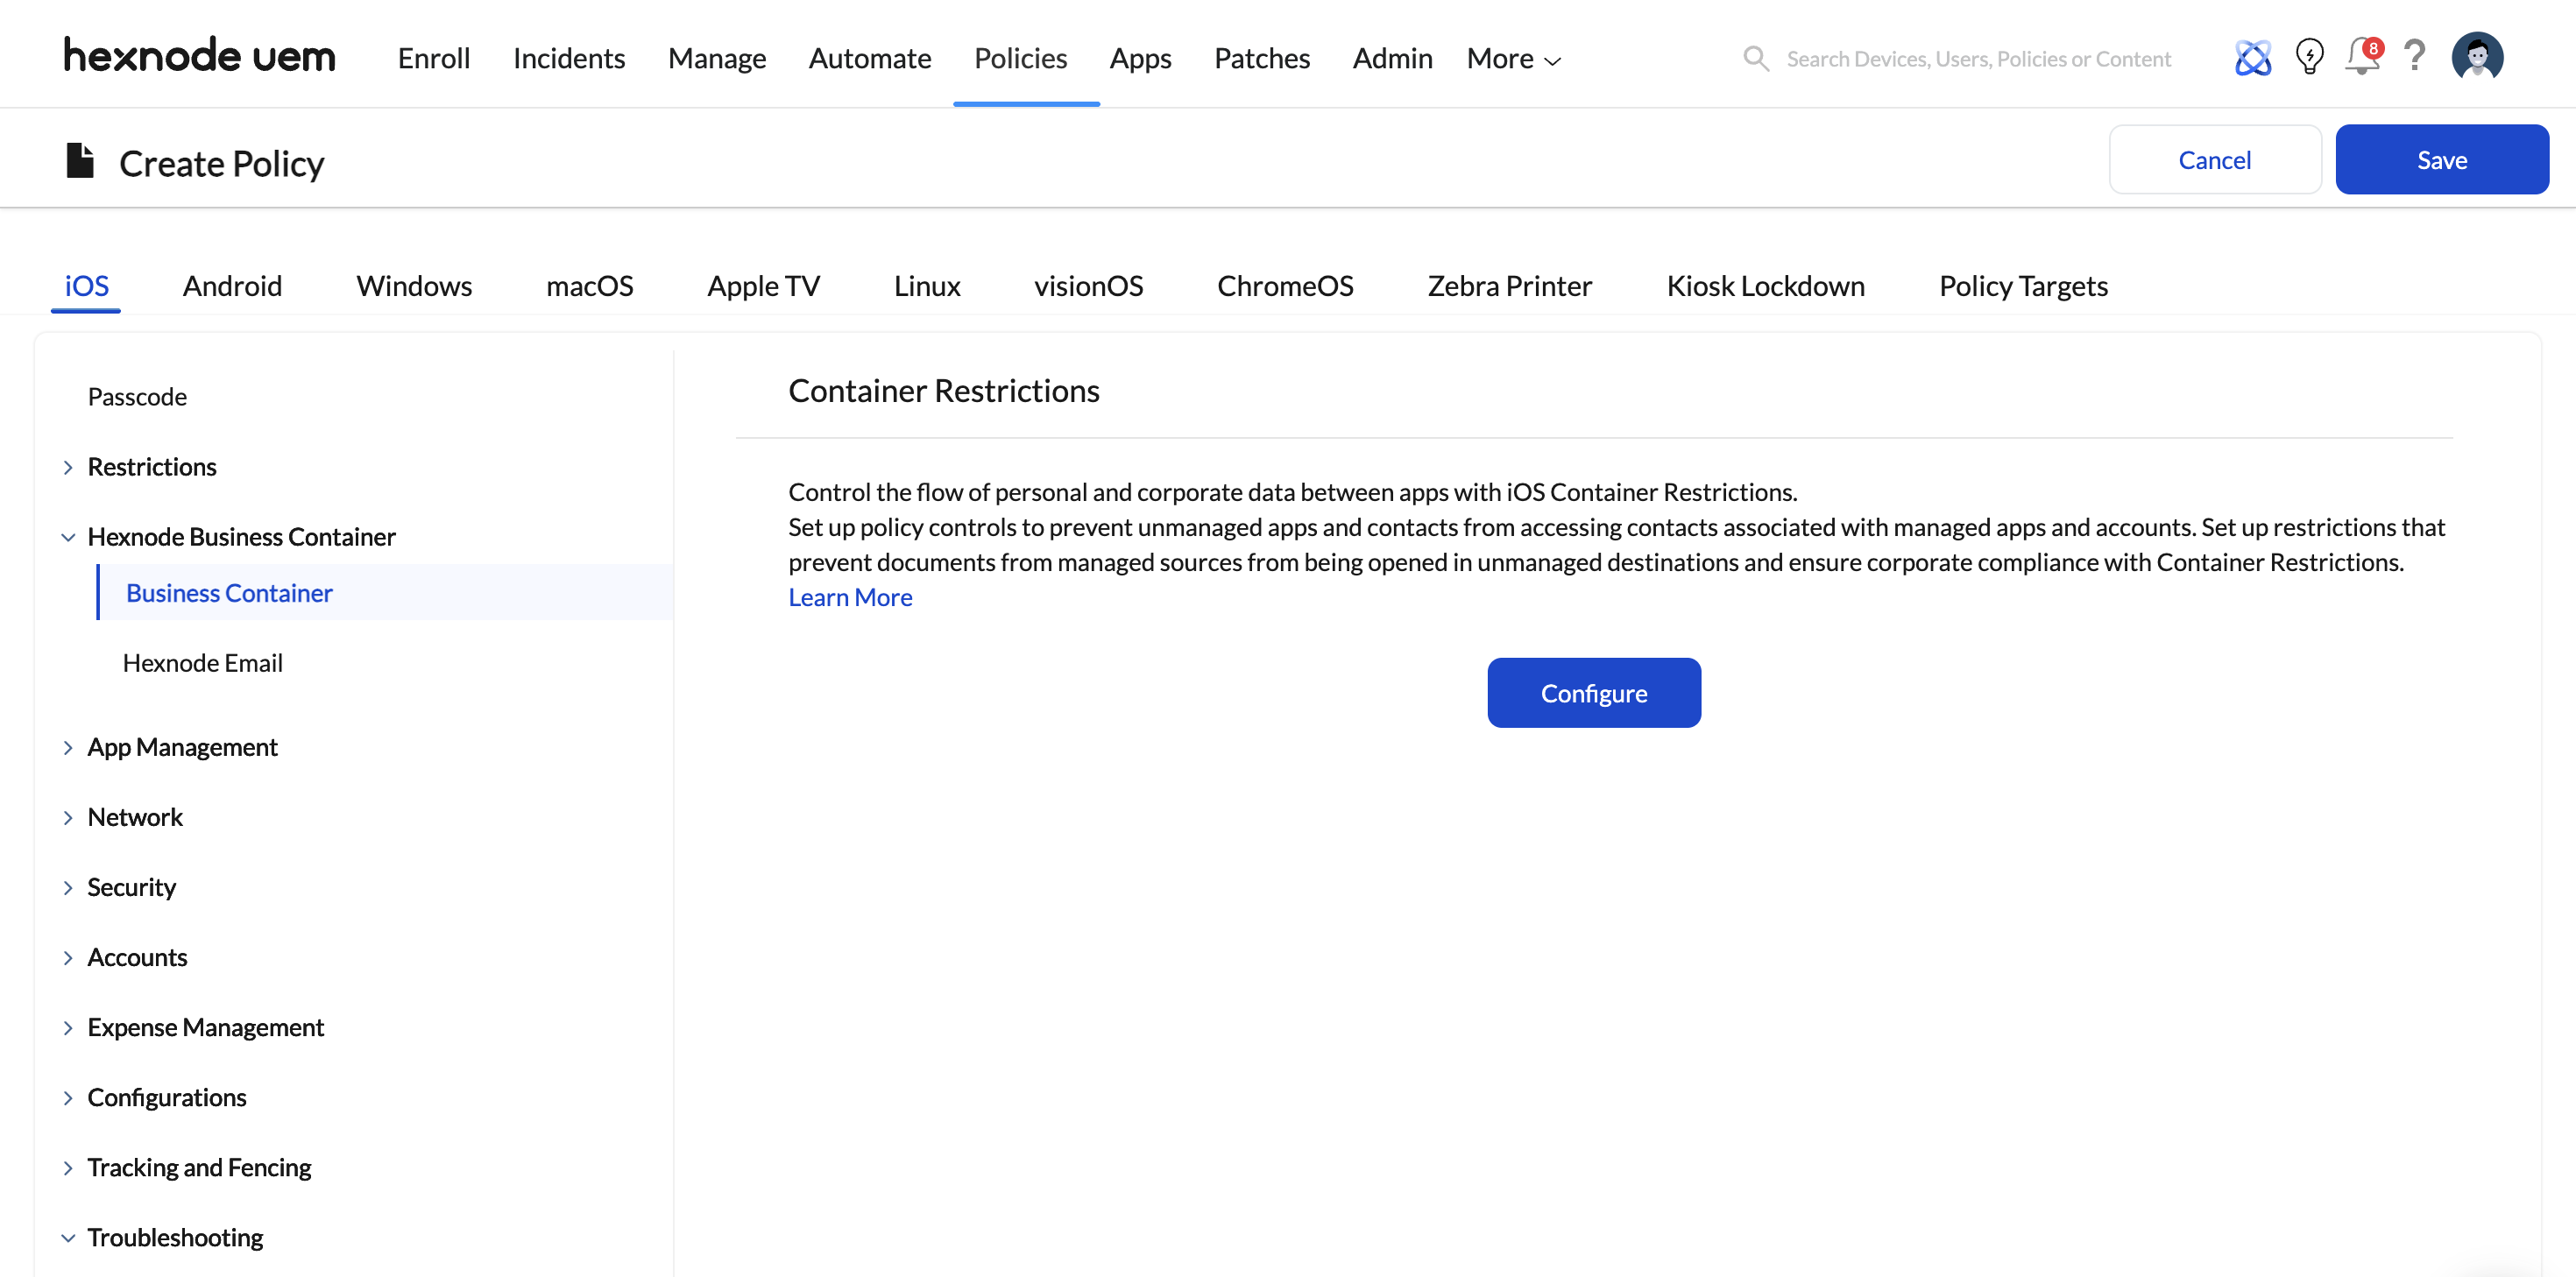Focus the Search Devices input field
Image resolution: width=2576 pixels, height=1277 pixels.
click(x=1978, y=59)
